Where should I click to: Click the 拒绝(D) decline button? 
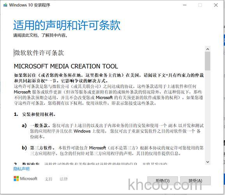(163, 181)
